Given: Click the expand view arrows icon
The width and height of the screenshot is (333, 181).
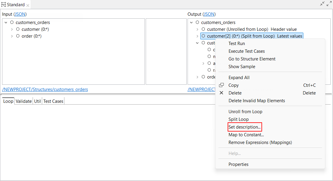Looking at the screenshot, I should pos(329,4).
